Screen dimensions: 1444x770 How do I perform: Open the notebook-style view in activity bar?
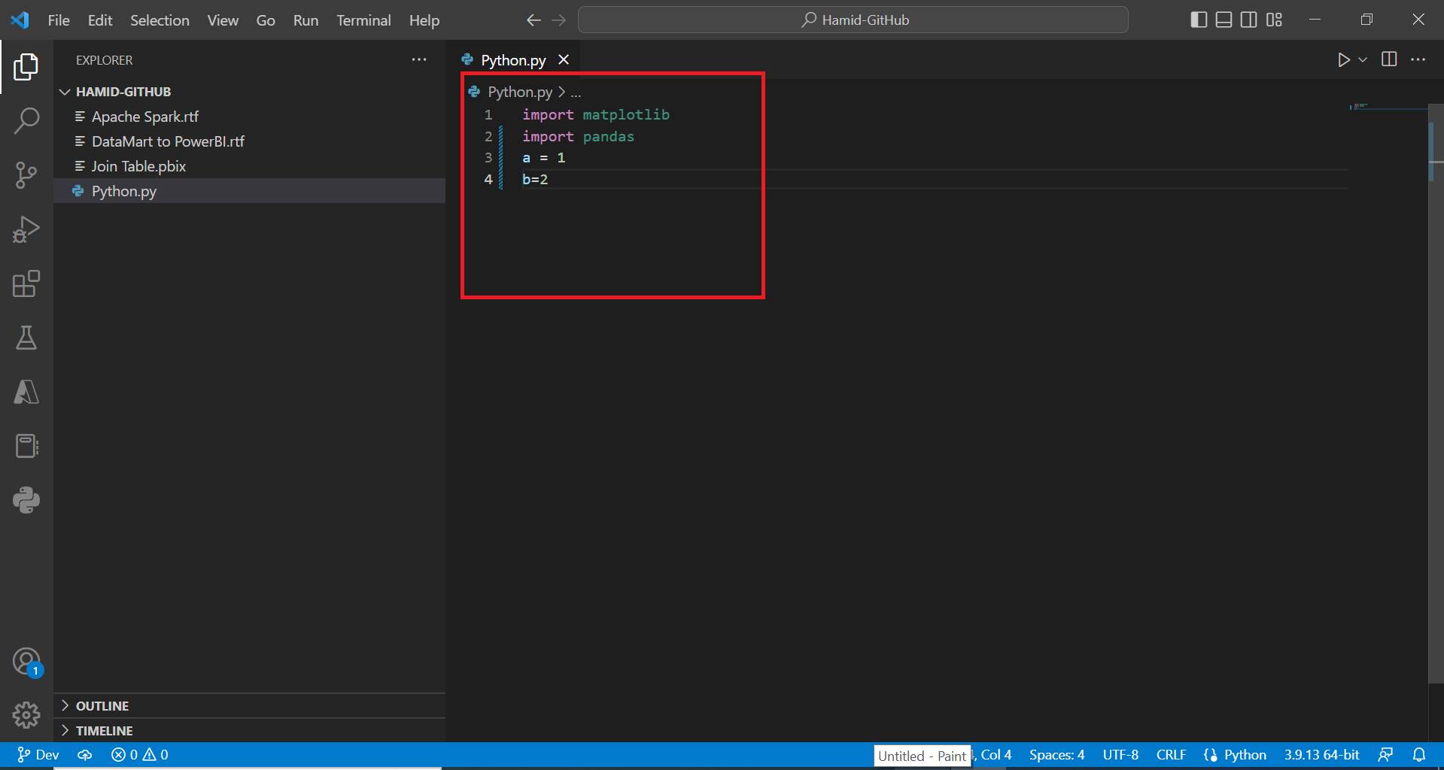(x=26, y=446)
